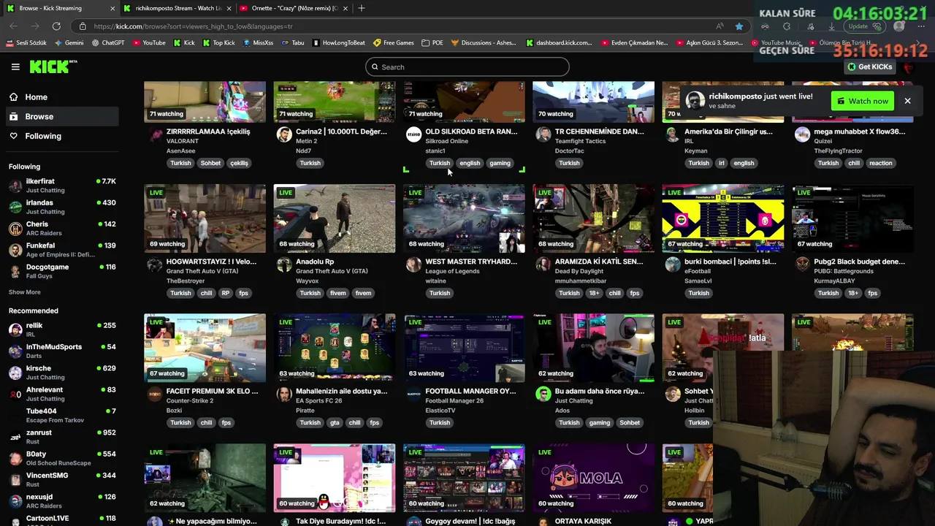Click Ndd7 streamer avatar
Viewport: 935px width, 526px height.
point(284,135)
